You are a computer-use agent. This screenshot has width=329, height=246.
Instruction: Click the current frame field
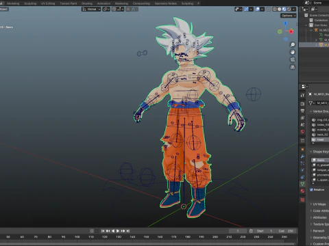(x=238, y=231)
